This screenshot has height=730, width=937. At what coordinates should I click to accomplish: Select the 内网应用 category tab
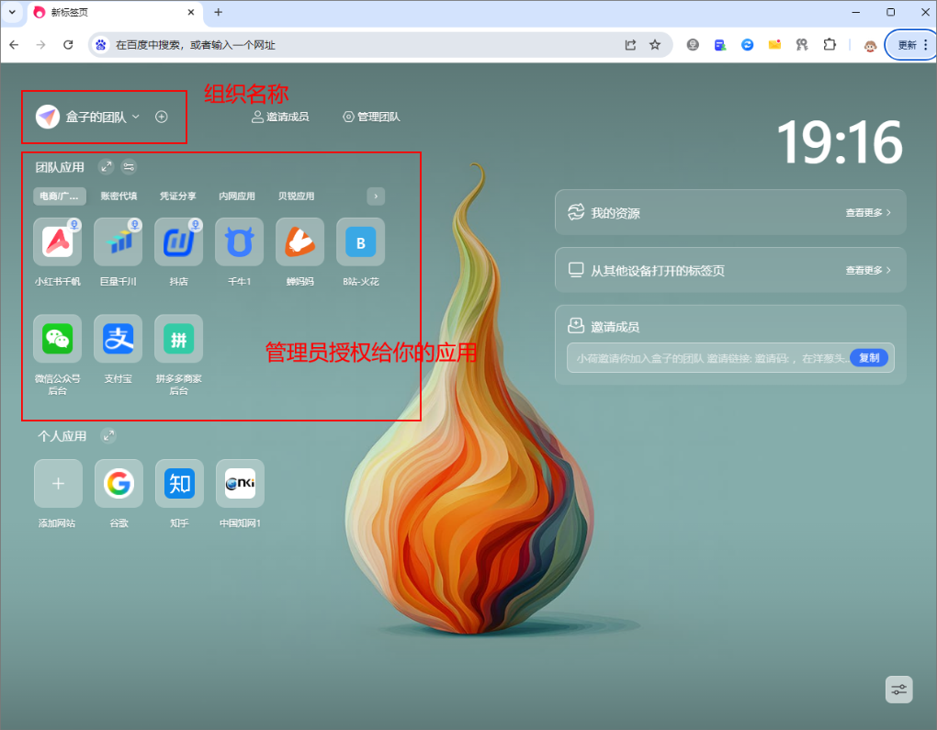237,197
